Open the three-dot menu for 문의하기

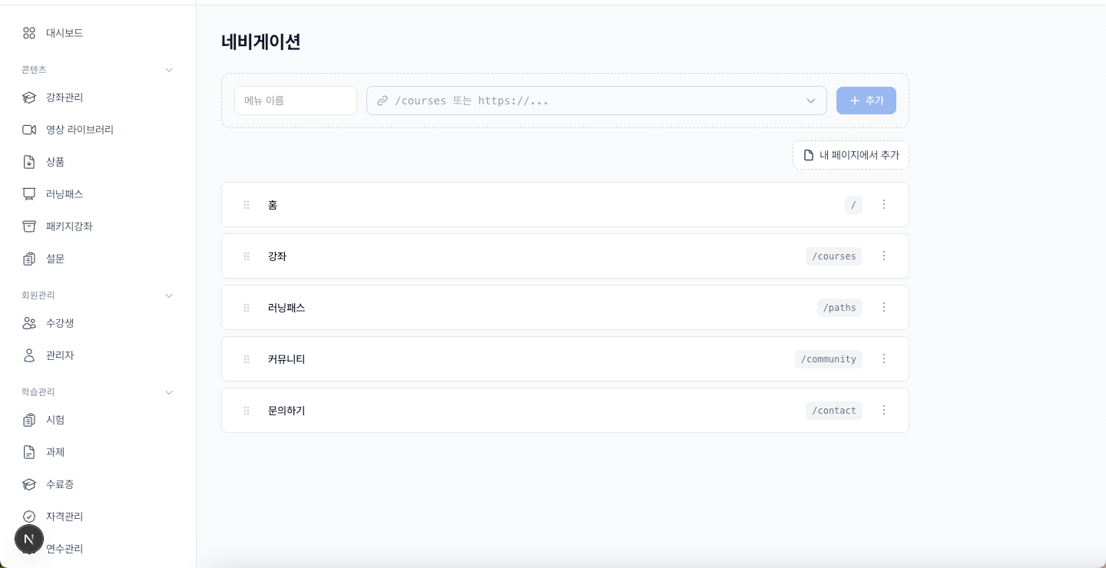(884, 410)
